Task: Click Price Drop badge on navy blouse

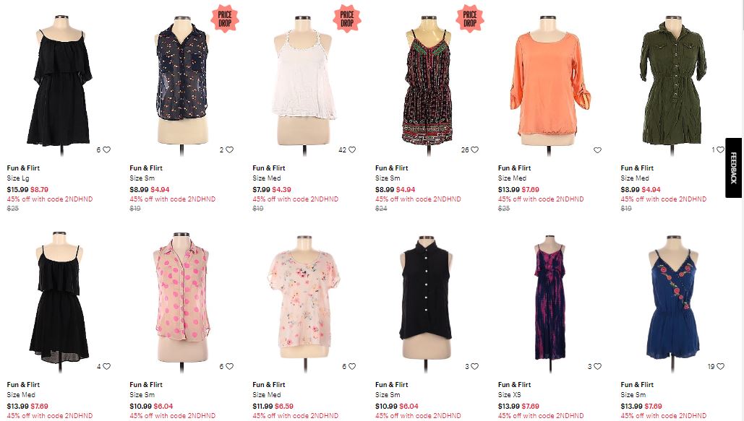Action: (x=225, y=19)
